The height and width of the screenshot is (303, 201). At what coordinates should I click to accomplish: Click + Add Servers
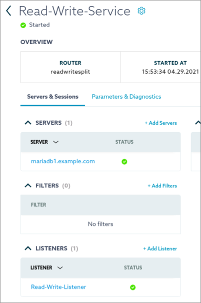click(x=160, y=123)
